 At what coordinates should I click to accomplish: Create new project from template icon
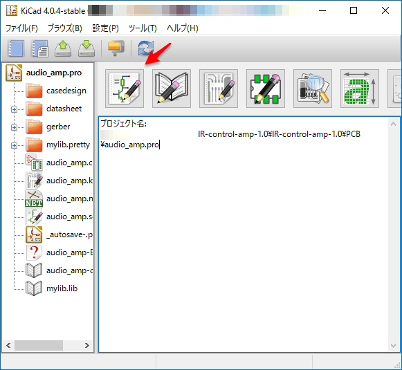39,48
